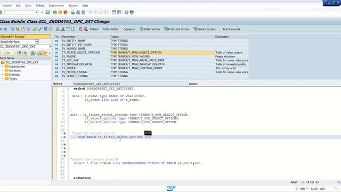Click the IV_ENTITY_NAME parameter cell
The image size is (341, 192).
pos(85,41)
